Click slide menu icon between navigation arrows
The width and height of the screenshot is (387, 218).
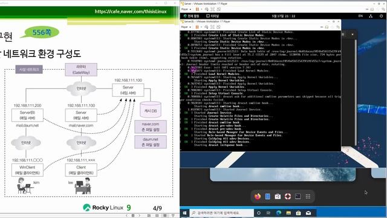click(x=133, y=216)
